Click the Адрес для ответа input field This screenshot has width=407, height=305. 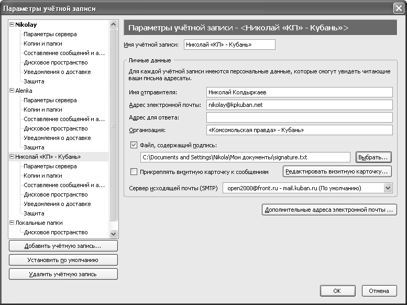299,117
